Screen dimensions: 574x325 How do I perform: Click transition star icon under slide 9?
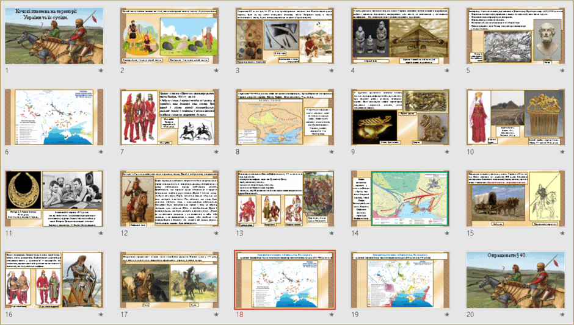coord(446,152)
